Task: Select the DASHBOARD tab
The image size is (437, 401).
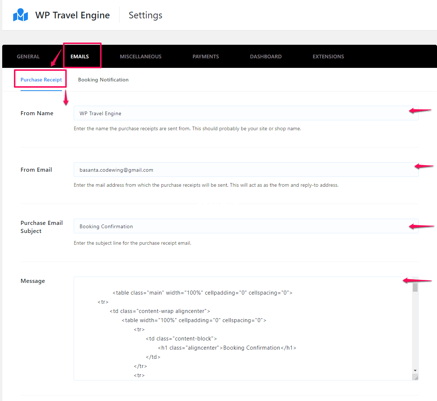Action: point(265,56)
